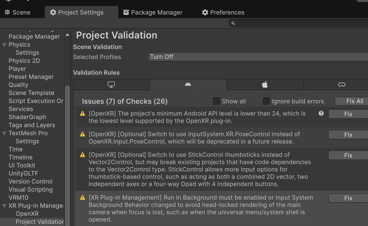The width and height of the screenshot is (368, 226).
Task: Open the OpenXR settings item
Action: point(27,214)
